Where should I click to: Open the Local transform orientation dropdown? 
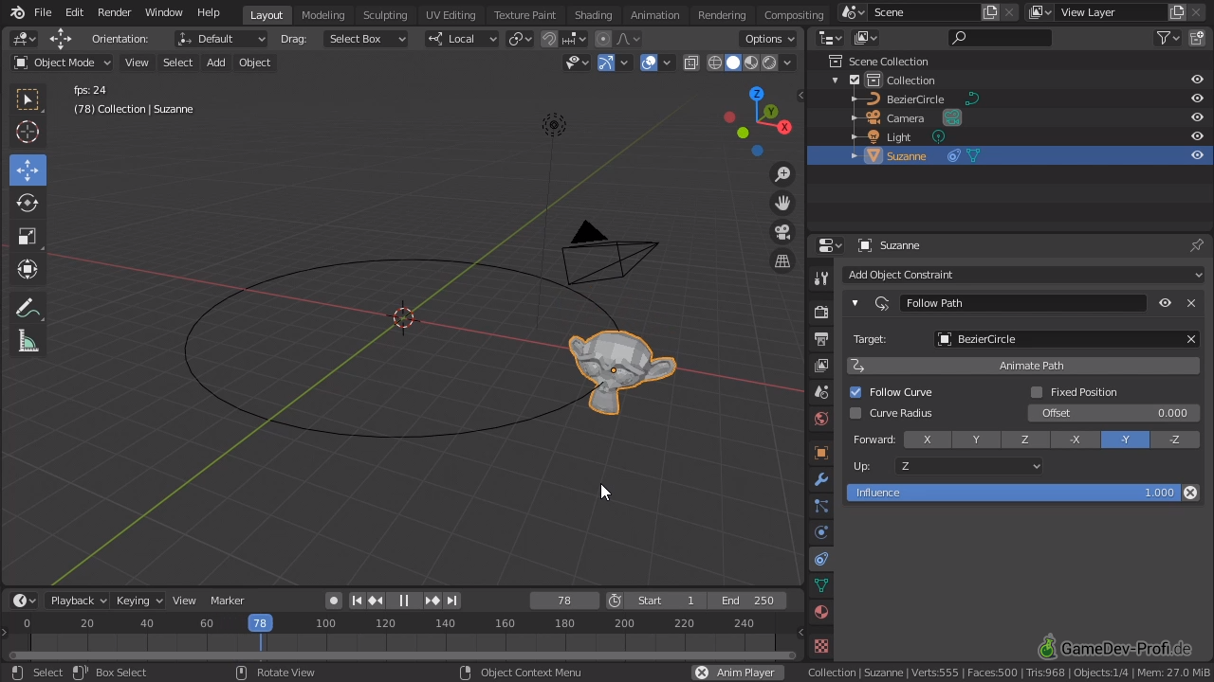(462, 39)
